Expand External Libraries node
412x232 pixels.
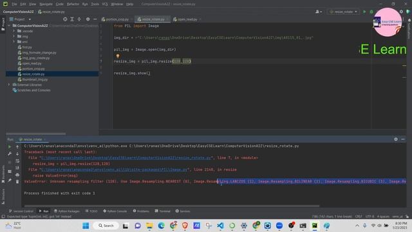pyautogui.click(x=9, y=84)
